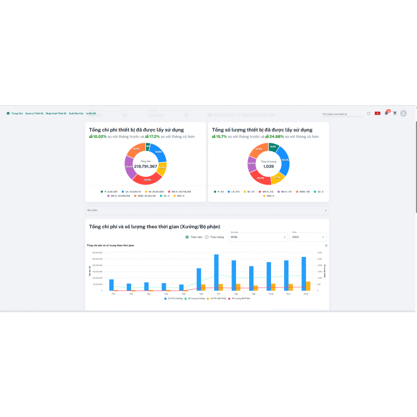
Task: Toggle MN-S legend in quantity chart
Action: click(x=285, y=192)
